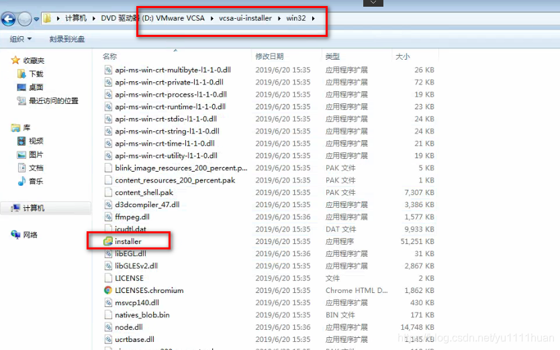Sort by 修改日期 column header

[269, 56]
